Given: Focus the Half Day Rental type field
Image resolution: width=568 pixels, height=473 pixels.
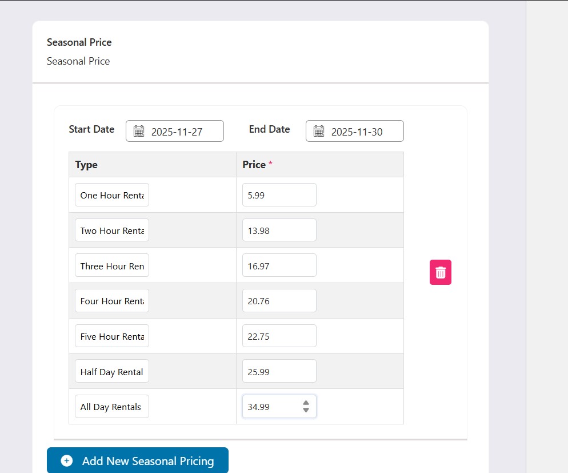Looking at the screenshot, I should [112, 372].
